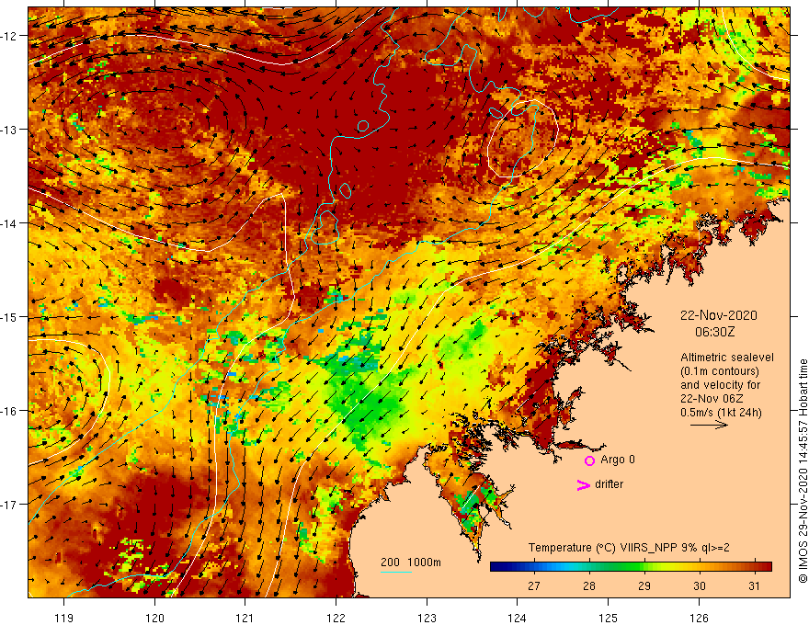This screenshot has height=625, width=809.
Task: Click the 29 value on temperature scale
Action: pyautogui.click(x=644, y=585)
